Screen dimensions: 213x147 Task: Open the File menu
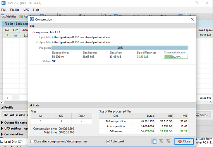[x=3, y=10]
